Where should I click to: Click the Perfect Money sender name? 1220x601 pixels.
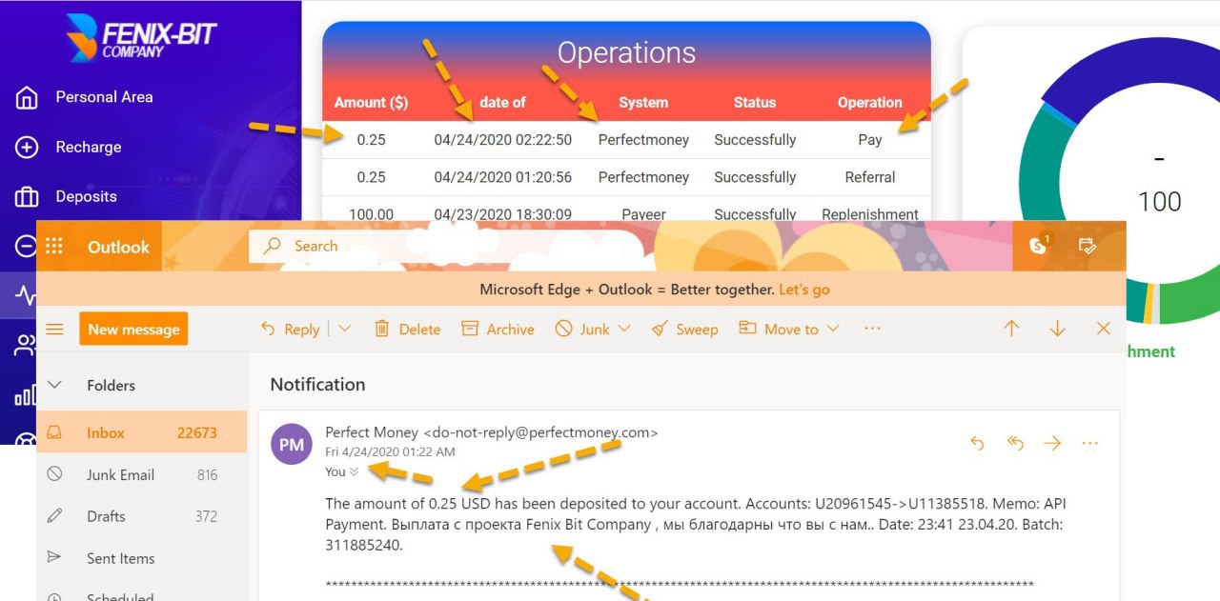coord(372,432)
